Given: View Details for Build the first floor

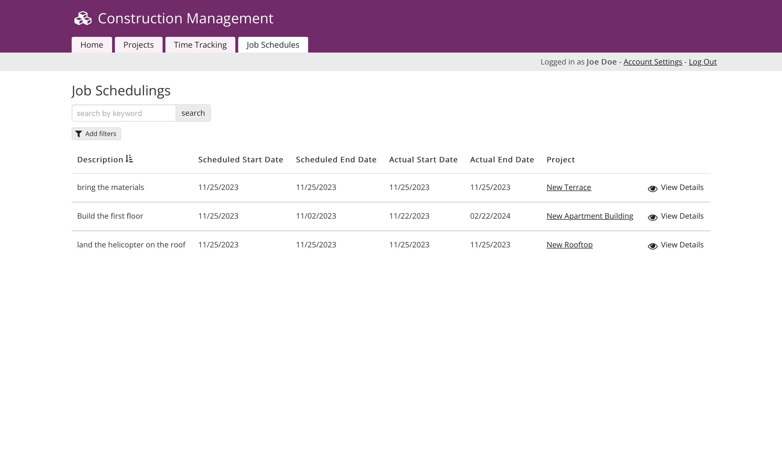Looking at the screenshot, I should [682, 216].
